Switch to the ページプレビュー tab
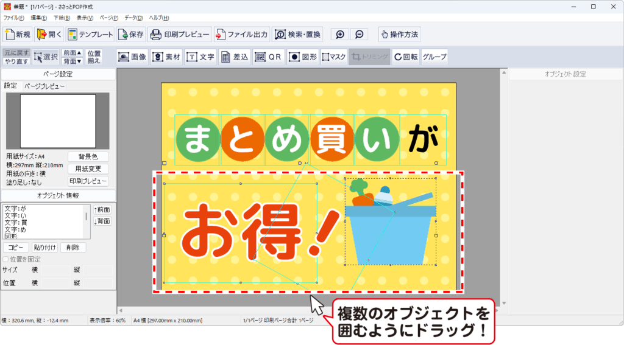Screen dimensions: 624x345 (44, 86)
